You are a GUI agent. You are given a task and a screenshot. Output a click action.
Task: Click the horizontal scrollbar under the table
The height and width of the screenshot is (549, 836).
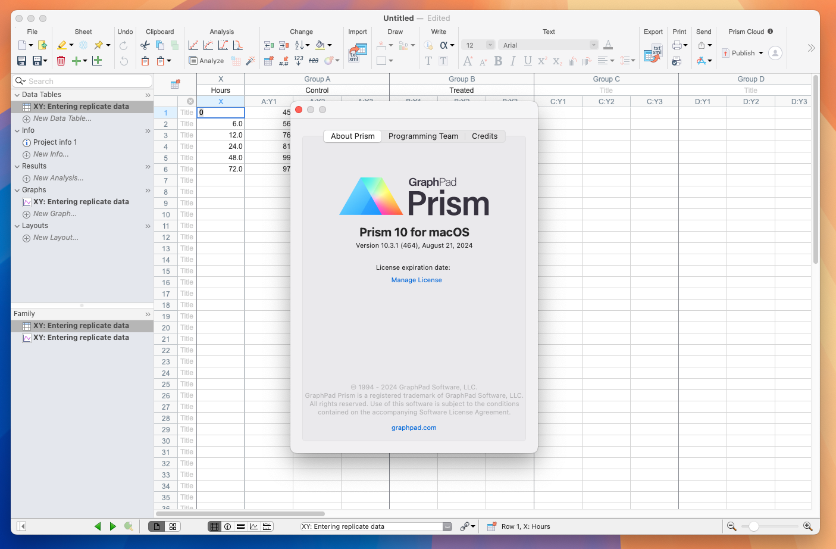coord(240,513)
